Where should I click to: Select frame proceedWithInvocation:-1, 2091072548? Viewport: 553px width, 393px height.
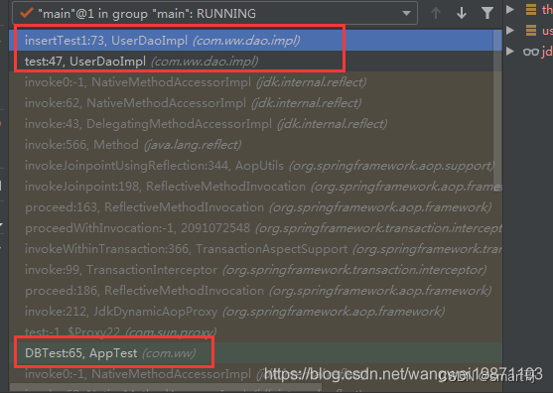click(255, 227)
